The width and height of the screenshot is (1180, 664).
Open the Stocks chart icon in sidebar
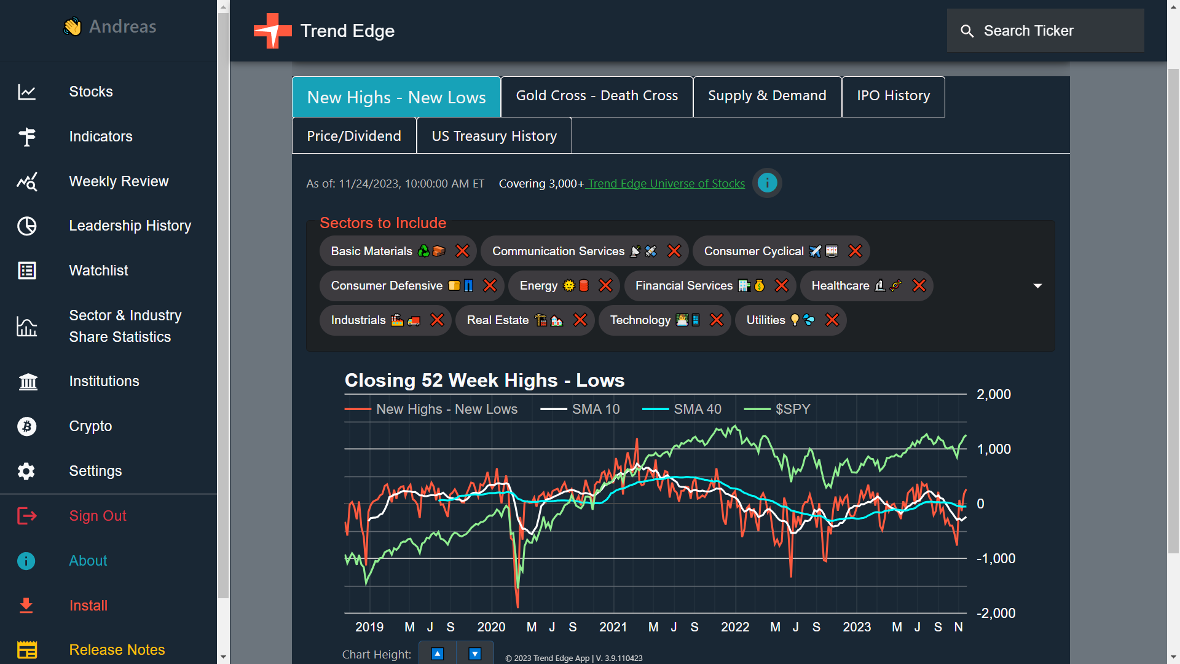(x=26, y=92)
